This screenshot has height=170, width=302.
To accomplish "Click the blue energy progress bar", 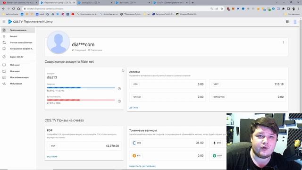I will click(81, 87).
